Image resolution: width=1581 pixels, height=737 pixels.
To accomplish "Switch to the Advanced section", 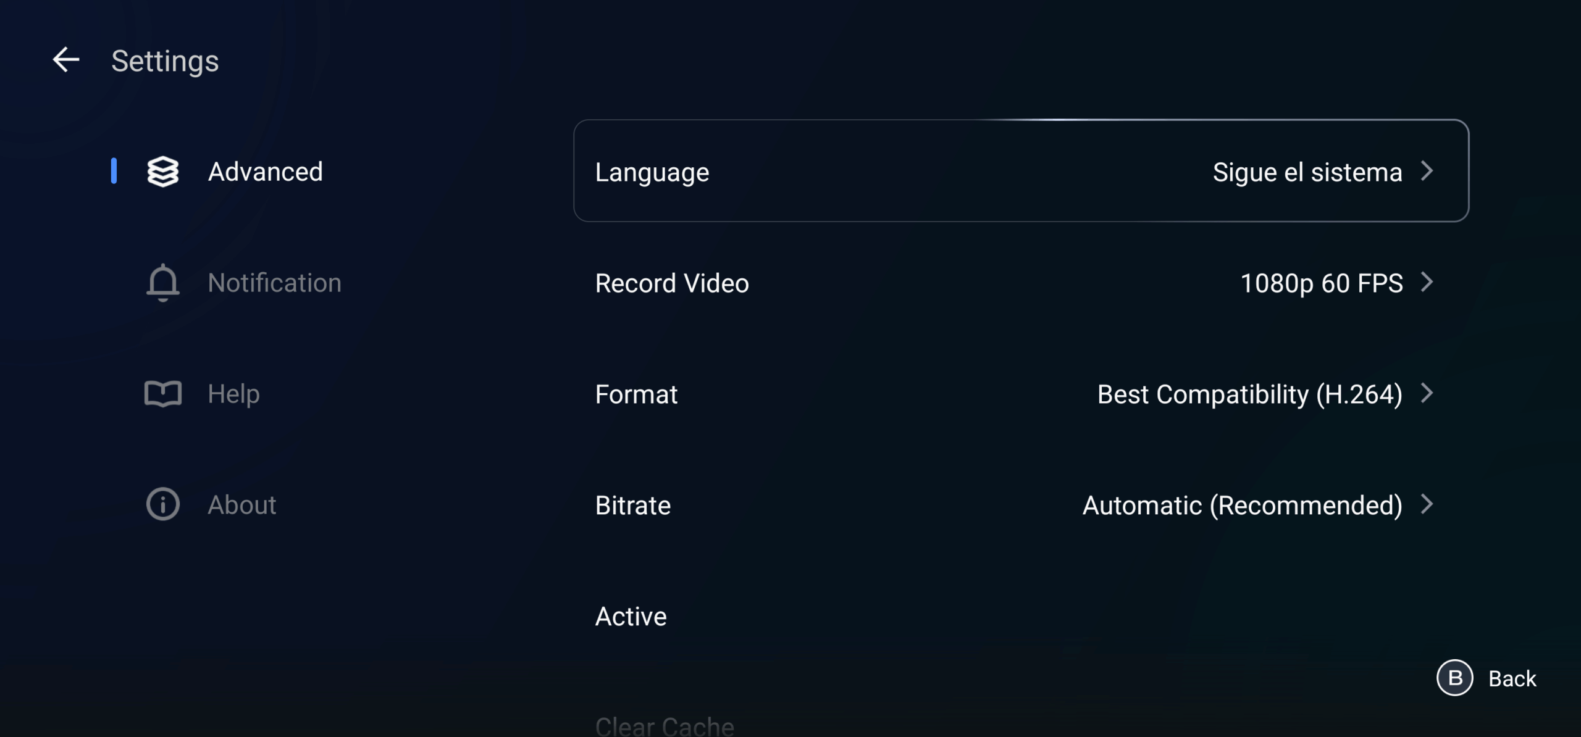I will click(266, 172).
